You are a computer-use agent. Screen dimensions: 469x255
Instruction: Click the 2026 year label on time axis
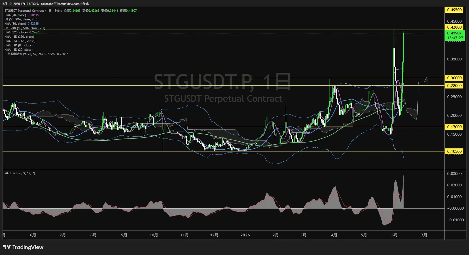245,235
